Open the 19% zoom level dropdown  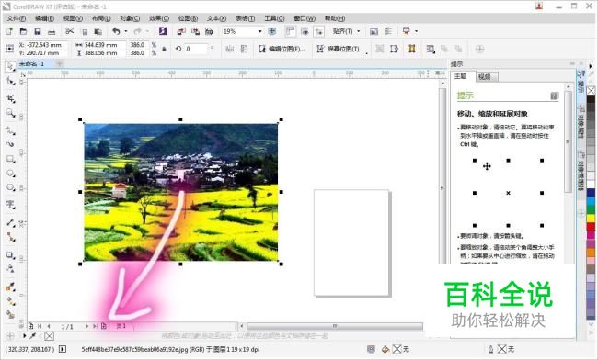click(x=259, y=31)
